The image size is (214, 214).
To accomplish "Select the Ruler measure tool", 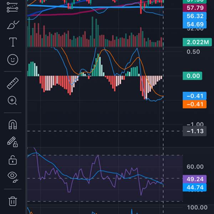I will [13, 83].
